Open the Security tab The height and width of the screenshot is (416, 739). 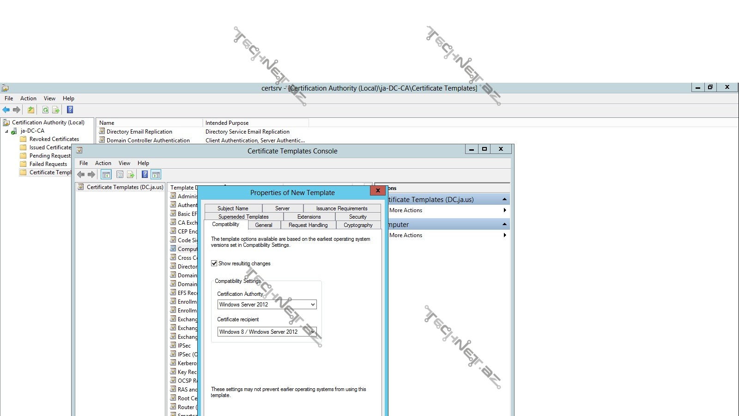point(357,217)
